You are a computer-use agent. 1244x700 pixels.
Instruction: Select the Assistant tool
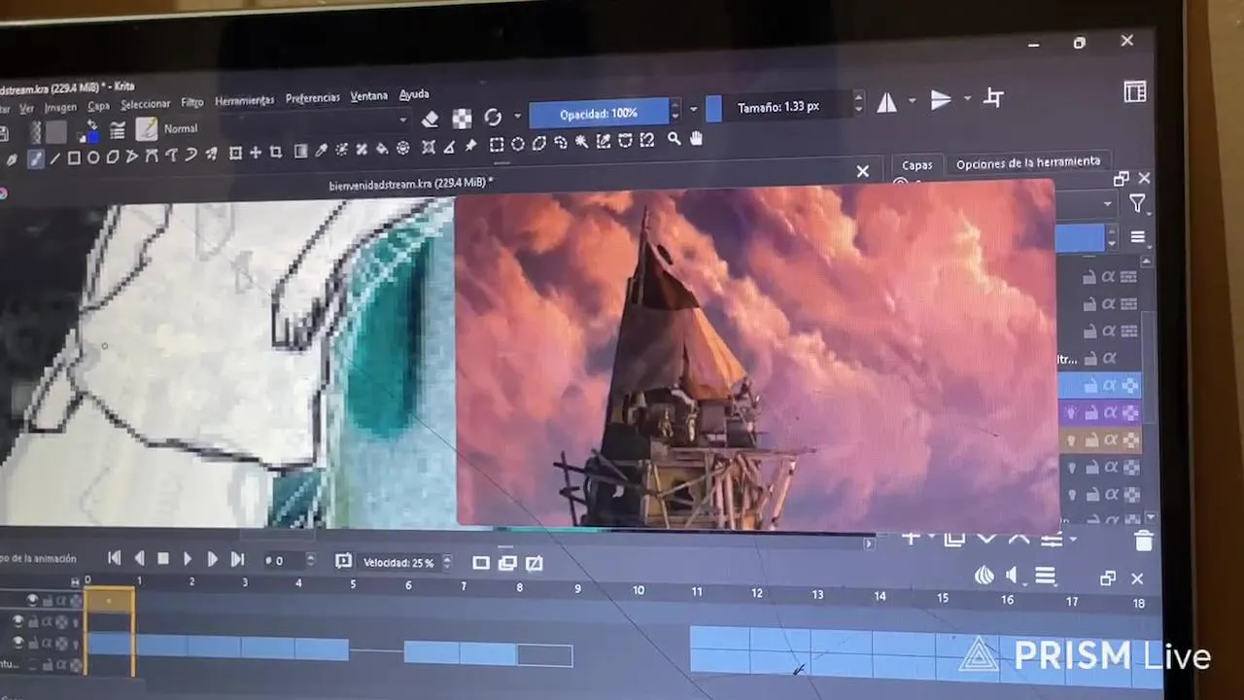429,148
